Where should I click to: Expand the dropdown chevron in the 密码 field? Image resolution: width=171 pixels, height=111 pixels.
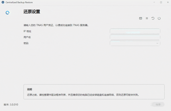click(x=157, y=43)
